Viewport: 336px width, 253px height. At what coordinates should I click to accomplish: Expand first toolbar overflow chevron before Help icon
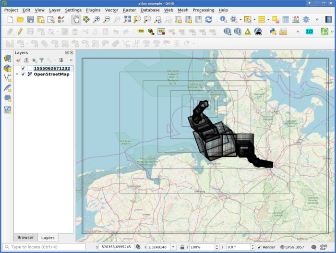317,20
